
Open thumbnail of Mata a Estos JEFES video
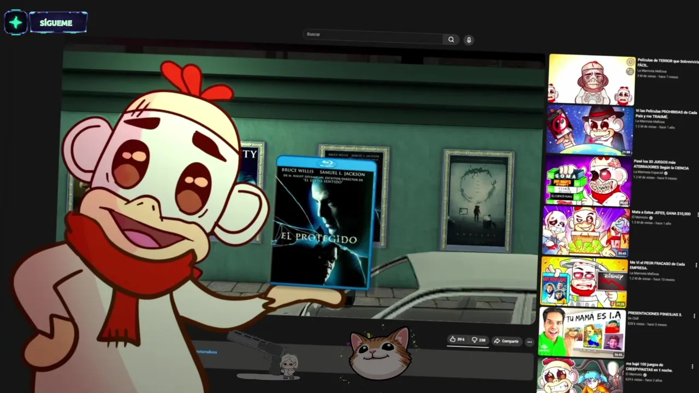tap(585, 231)
